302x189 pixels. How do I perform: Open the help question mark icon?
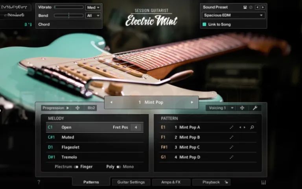pyautogui.click(x=39, y=182)
